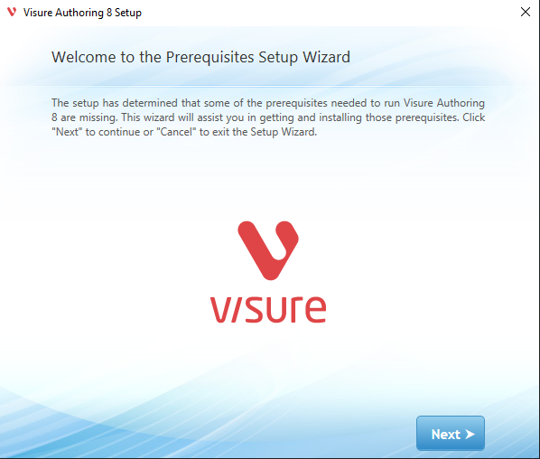Image resolution: width=540 pixels, height=459 pixels.
Task: Click the prerequisites description paragraph
Action: [268, 117]
